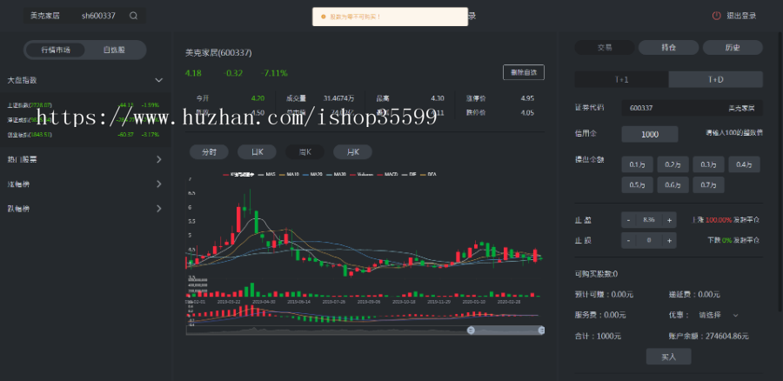Click the power icon beside 退出登录
This screenshot has width=783, height=381.
[x=717, y=16]
